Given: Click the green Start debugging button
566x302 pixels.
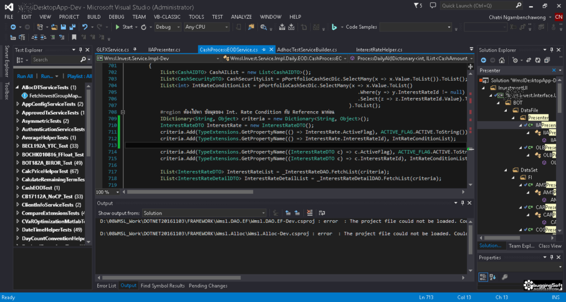Looking at the screenshot, I should pos(124,27).
